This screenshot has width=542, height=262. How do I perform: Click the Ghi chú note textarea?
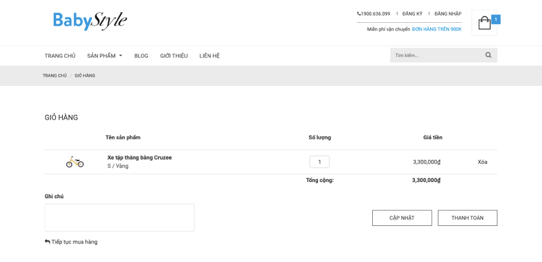point(119,218)
